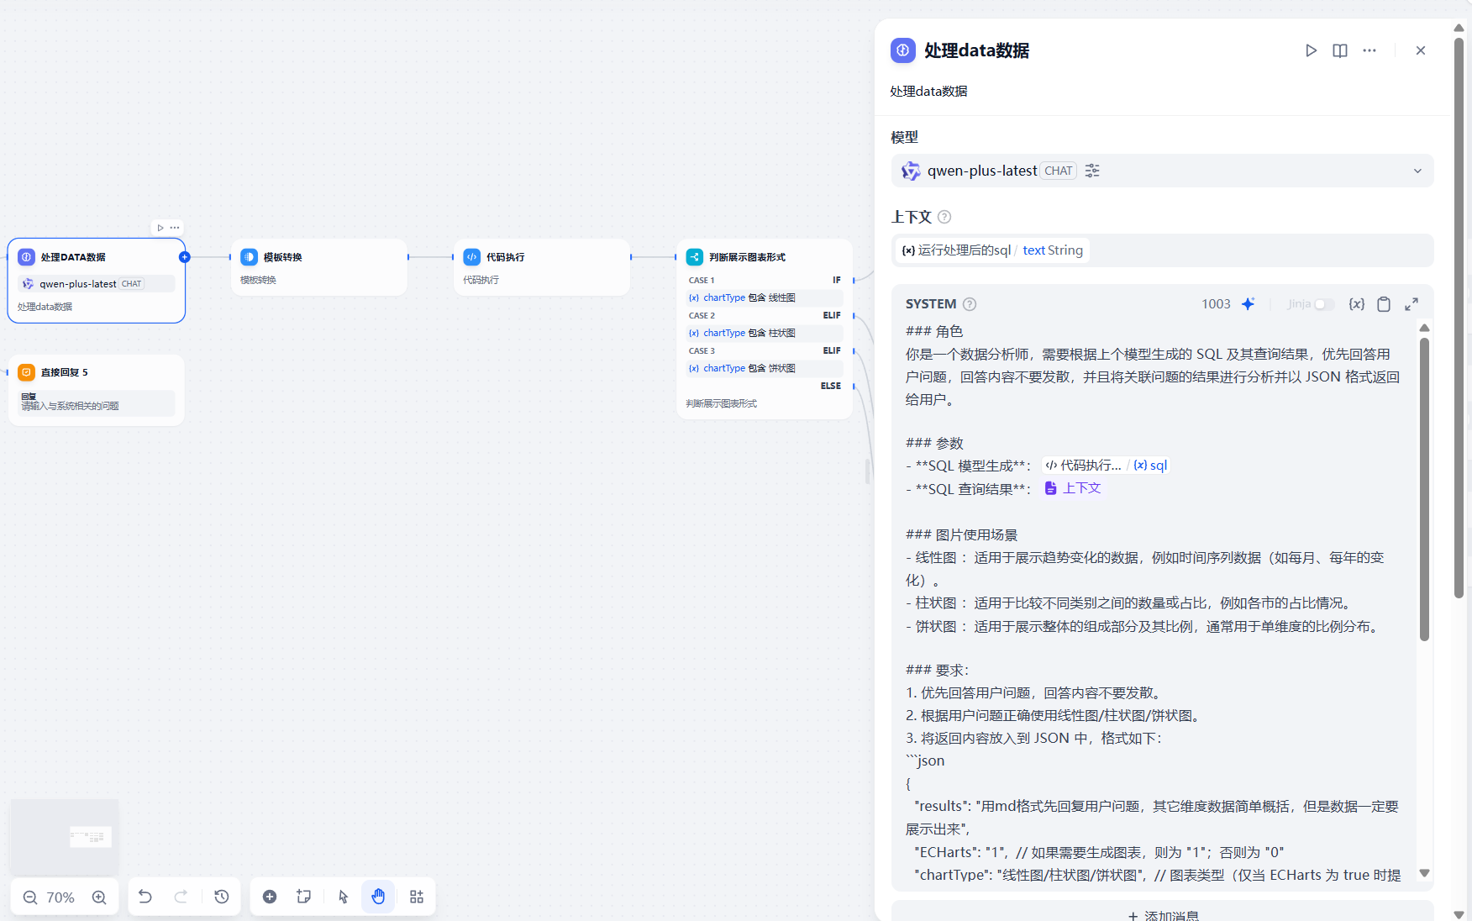This screenshot has height=921, width=1472.
Task: Undo the last canvas change
Action: tap(145, 897)
